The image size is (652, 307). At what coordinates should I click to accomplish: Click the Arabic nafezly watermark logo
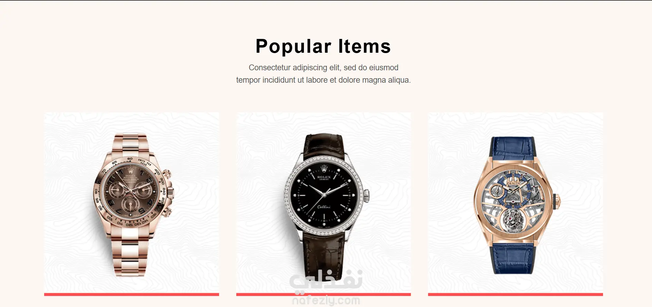[x=326, y=280]
